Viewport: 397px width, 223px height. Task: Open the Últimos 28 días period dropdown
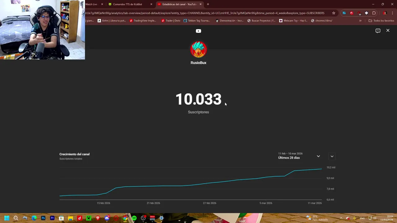299,156
